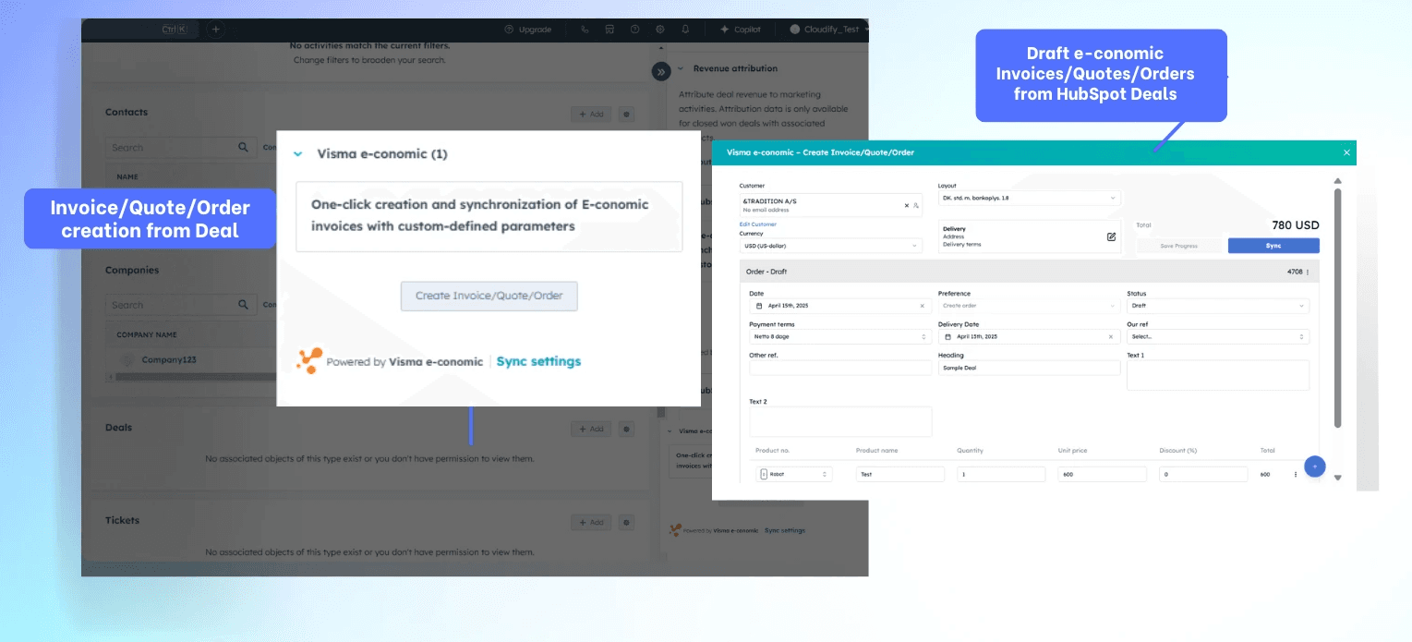Open the Company123 company link
This screenshot has width=1412, height=642.
pyautogui.click(x=169, y=360)
